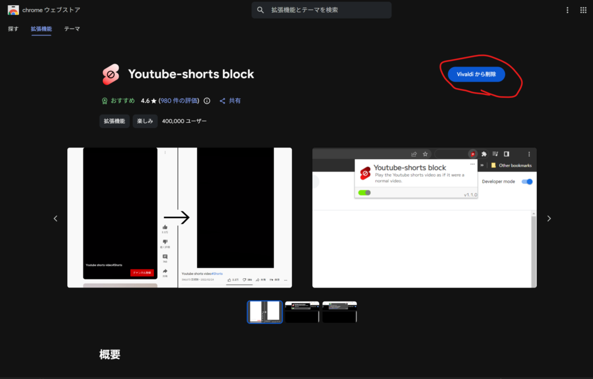Open the 探す tab

(x=13, y=28)
